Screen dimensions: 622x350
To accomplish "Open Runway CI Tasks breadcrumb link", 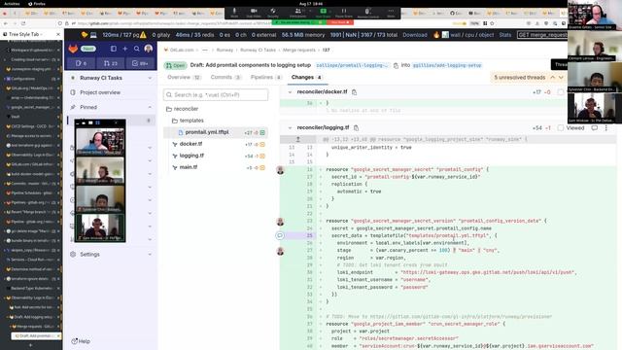I will point(258,50).
